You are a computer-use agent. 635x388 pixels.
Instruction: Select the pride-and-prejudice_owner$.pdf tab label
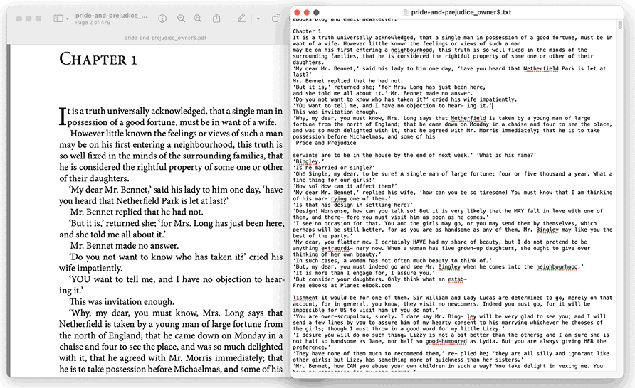pyautogui.click(x=165, y=38)
